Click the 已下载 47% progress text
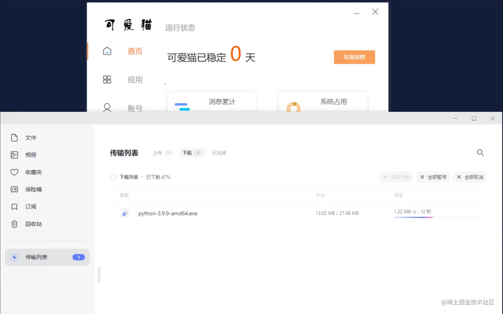Screen dimensions: 503x314 (158, 177)
